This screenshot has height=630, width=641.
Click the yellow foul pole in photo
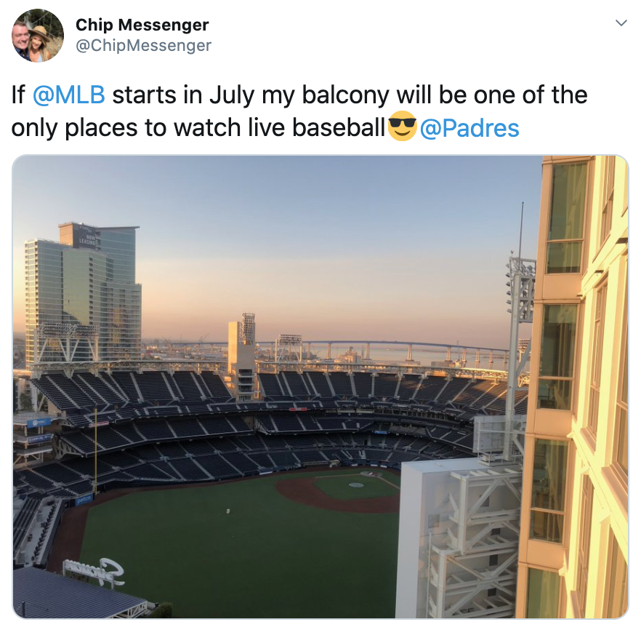point(96,450)
